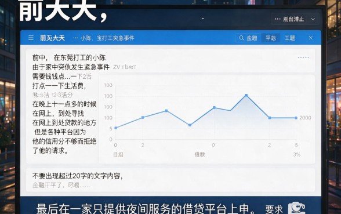
Task: Open the three-dot menu in the top-right dropdown
Action: (x=277, y=19)
